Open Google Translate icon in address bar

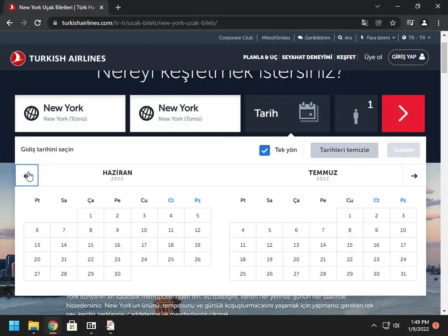(364, 23)
